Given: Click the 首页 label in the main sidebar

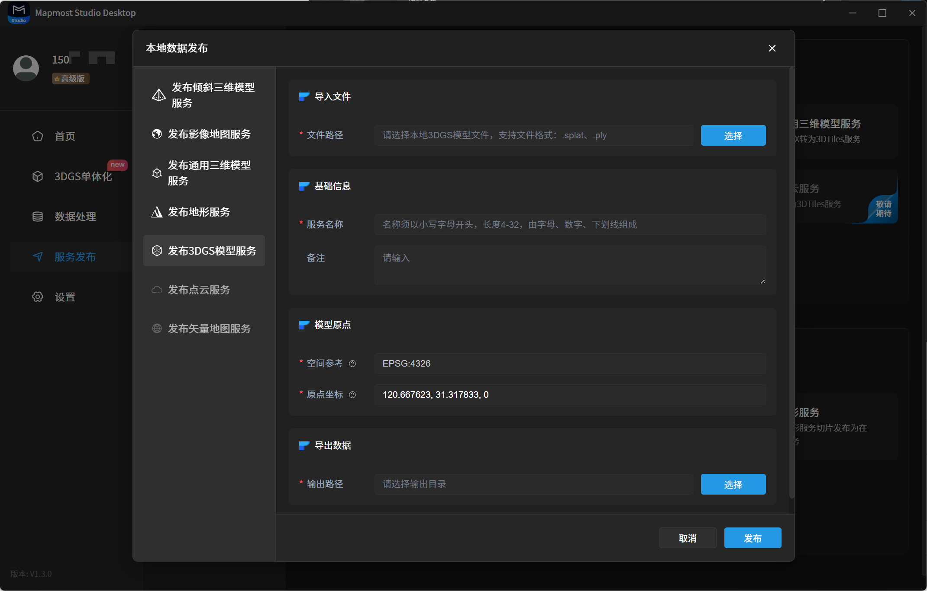Looking at the screenshot, I should pos(65,136).
